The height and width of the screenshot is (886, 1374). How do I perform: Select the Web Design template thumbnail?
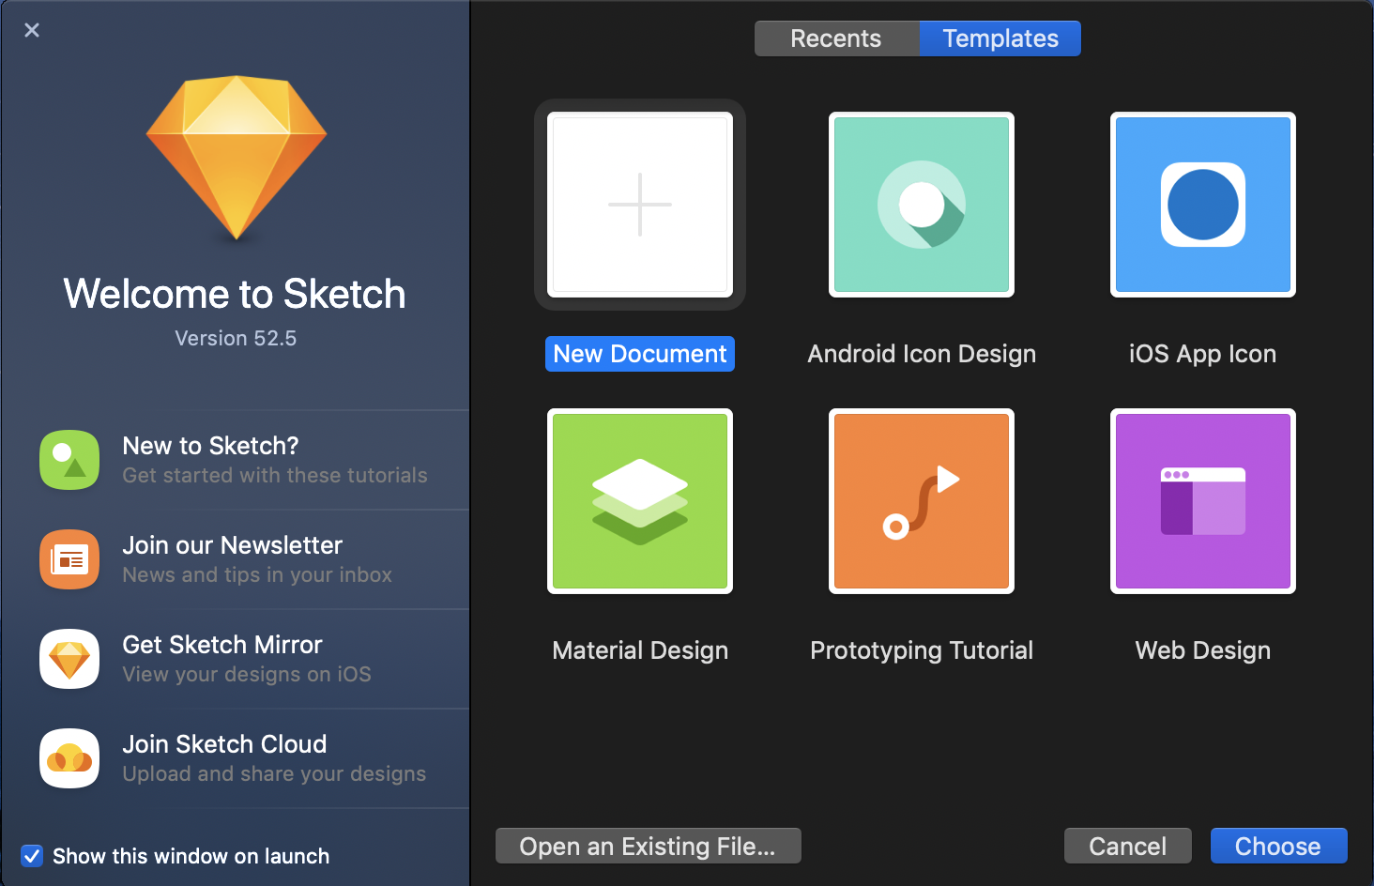tap(1203, 501)
